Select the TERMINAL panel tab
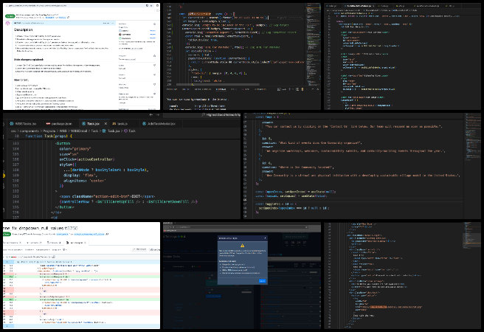The image size is (484, 332). pyautogui.click(x=221, y=89)
